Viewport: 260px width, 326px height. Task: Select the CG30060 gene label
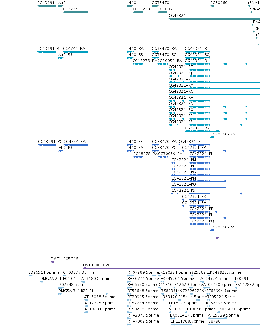219,3
